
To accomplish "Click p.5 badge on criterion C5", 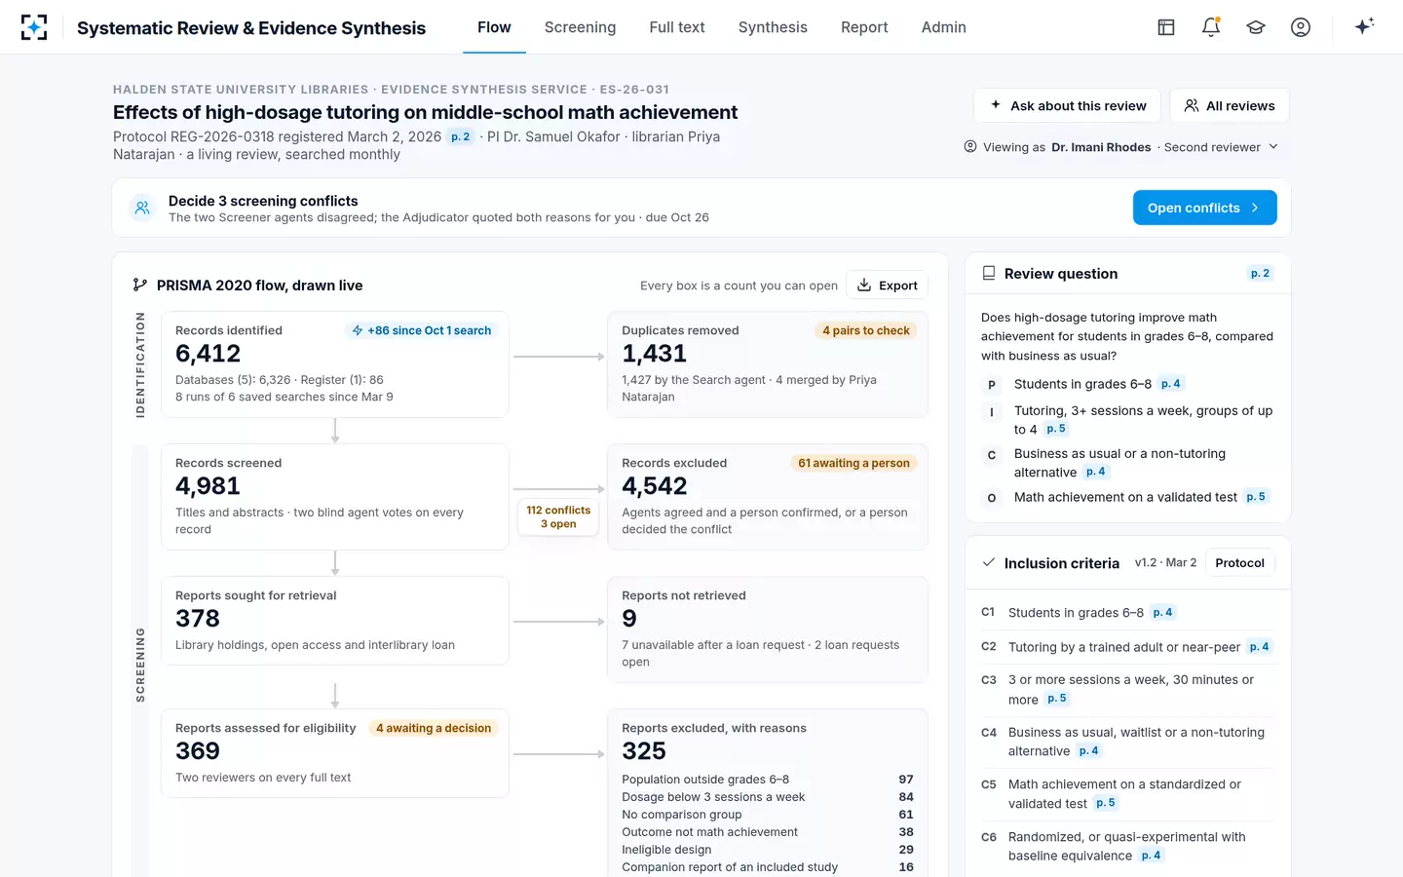I will coord(1106,803).
